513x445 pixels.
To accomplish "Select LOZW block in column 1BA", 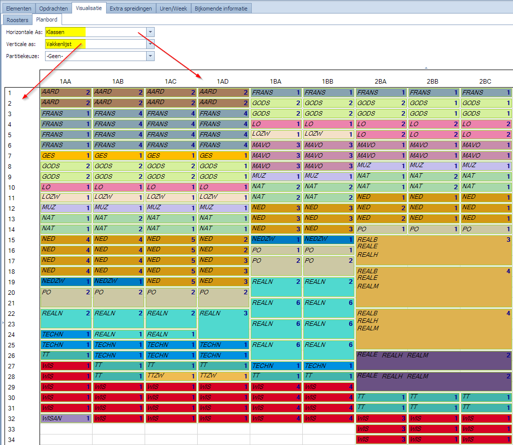I will [276, 134].
